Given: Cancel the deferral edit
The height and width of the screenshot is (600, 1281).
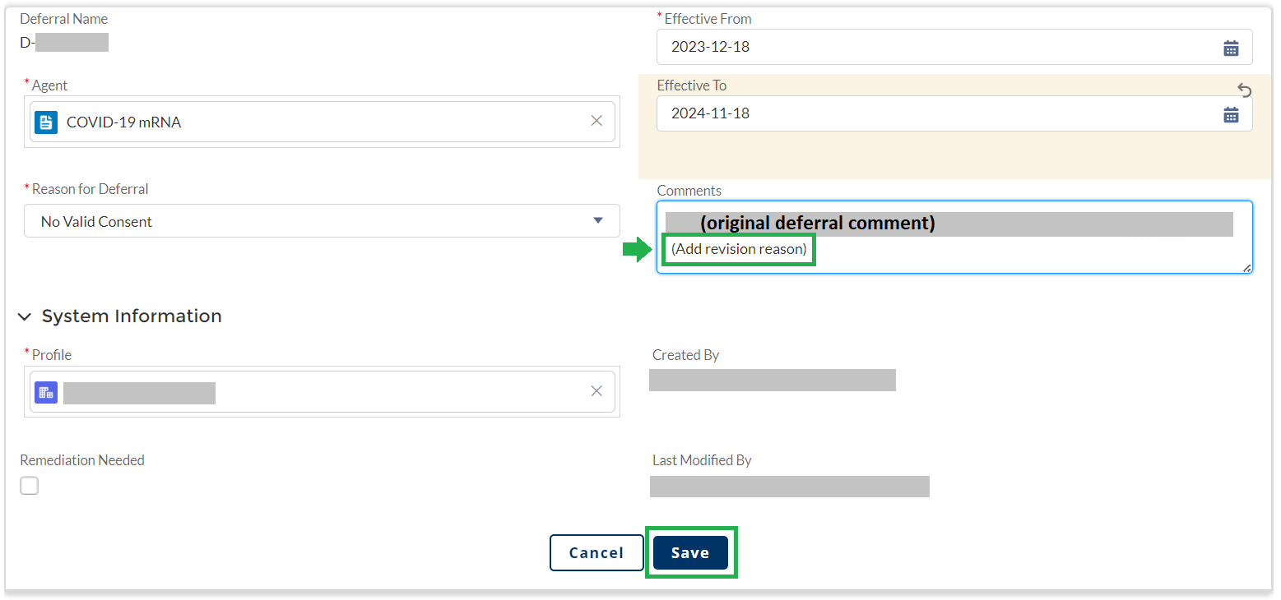Looking at the screenshot, I should (x=596, y=553).
